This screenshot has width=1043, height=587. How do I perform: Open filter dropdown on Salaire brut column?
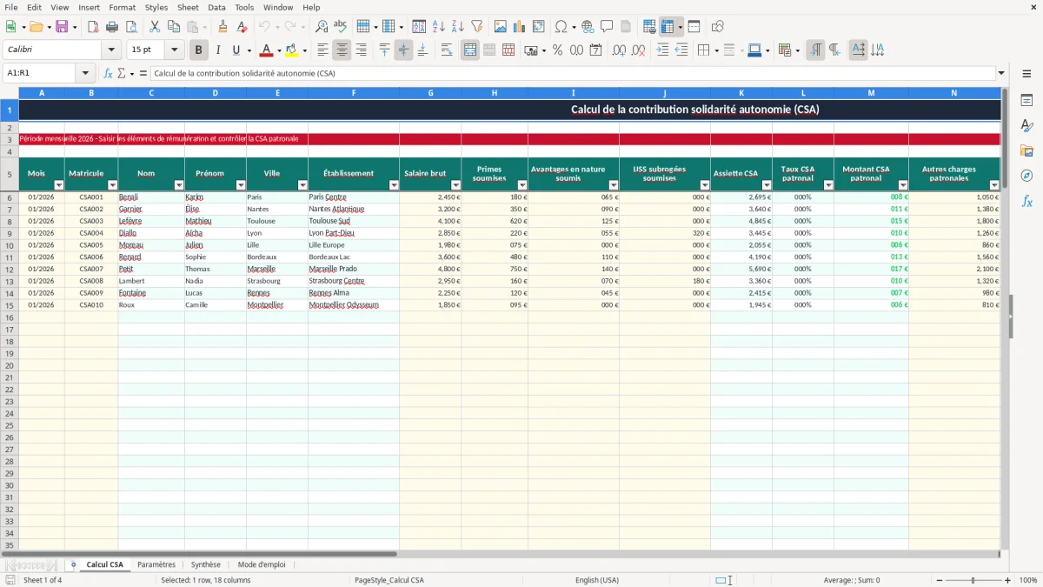(x=455, y=185)
